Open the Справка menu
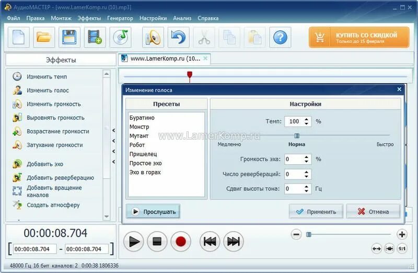Screen dimensions: 418x273 point(208,18)
